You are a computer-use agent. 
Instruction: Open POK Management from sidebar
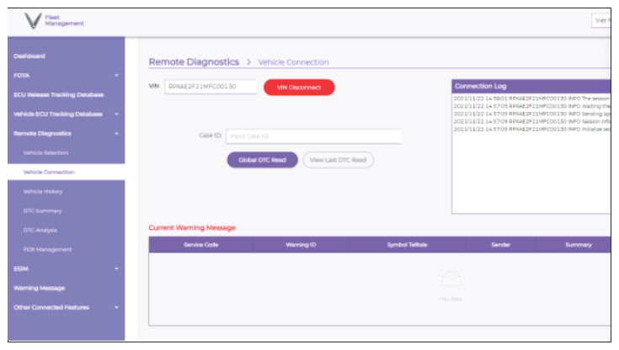47,250
